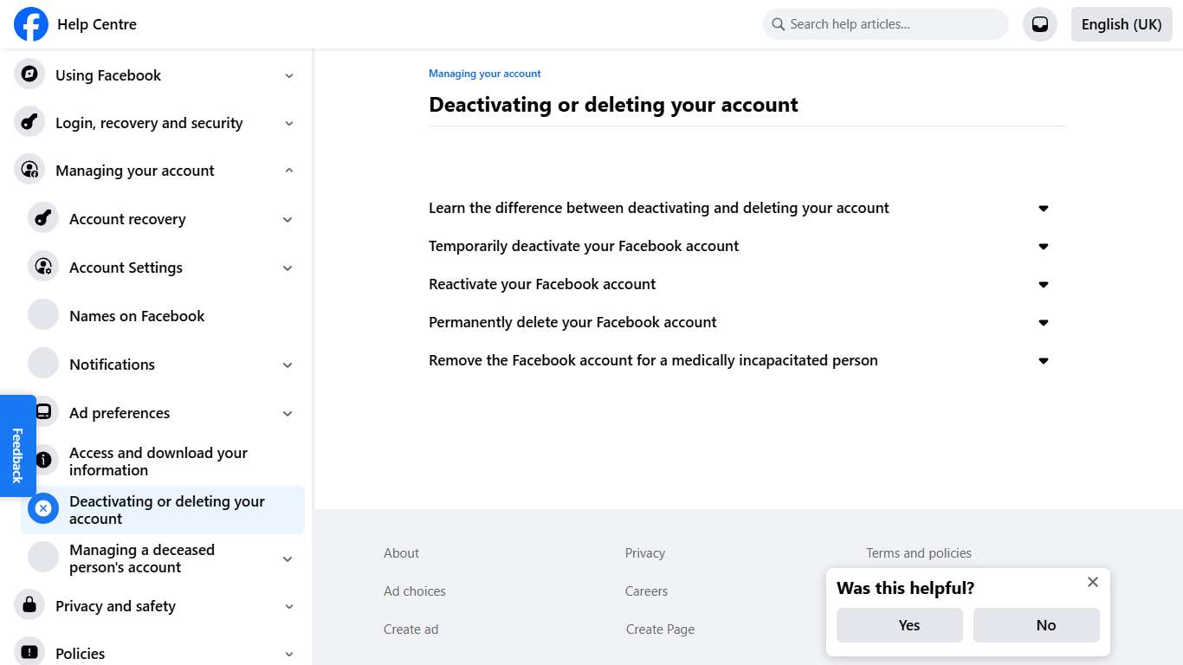Click the Managing your account breadcrumb link
Screen dimensions: 1183x665
pos(484,73)
